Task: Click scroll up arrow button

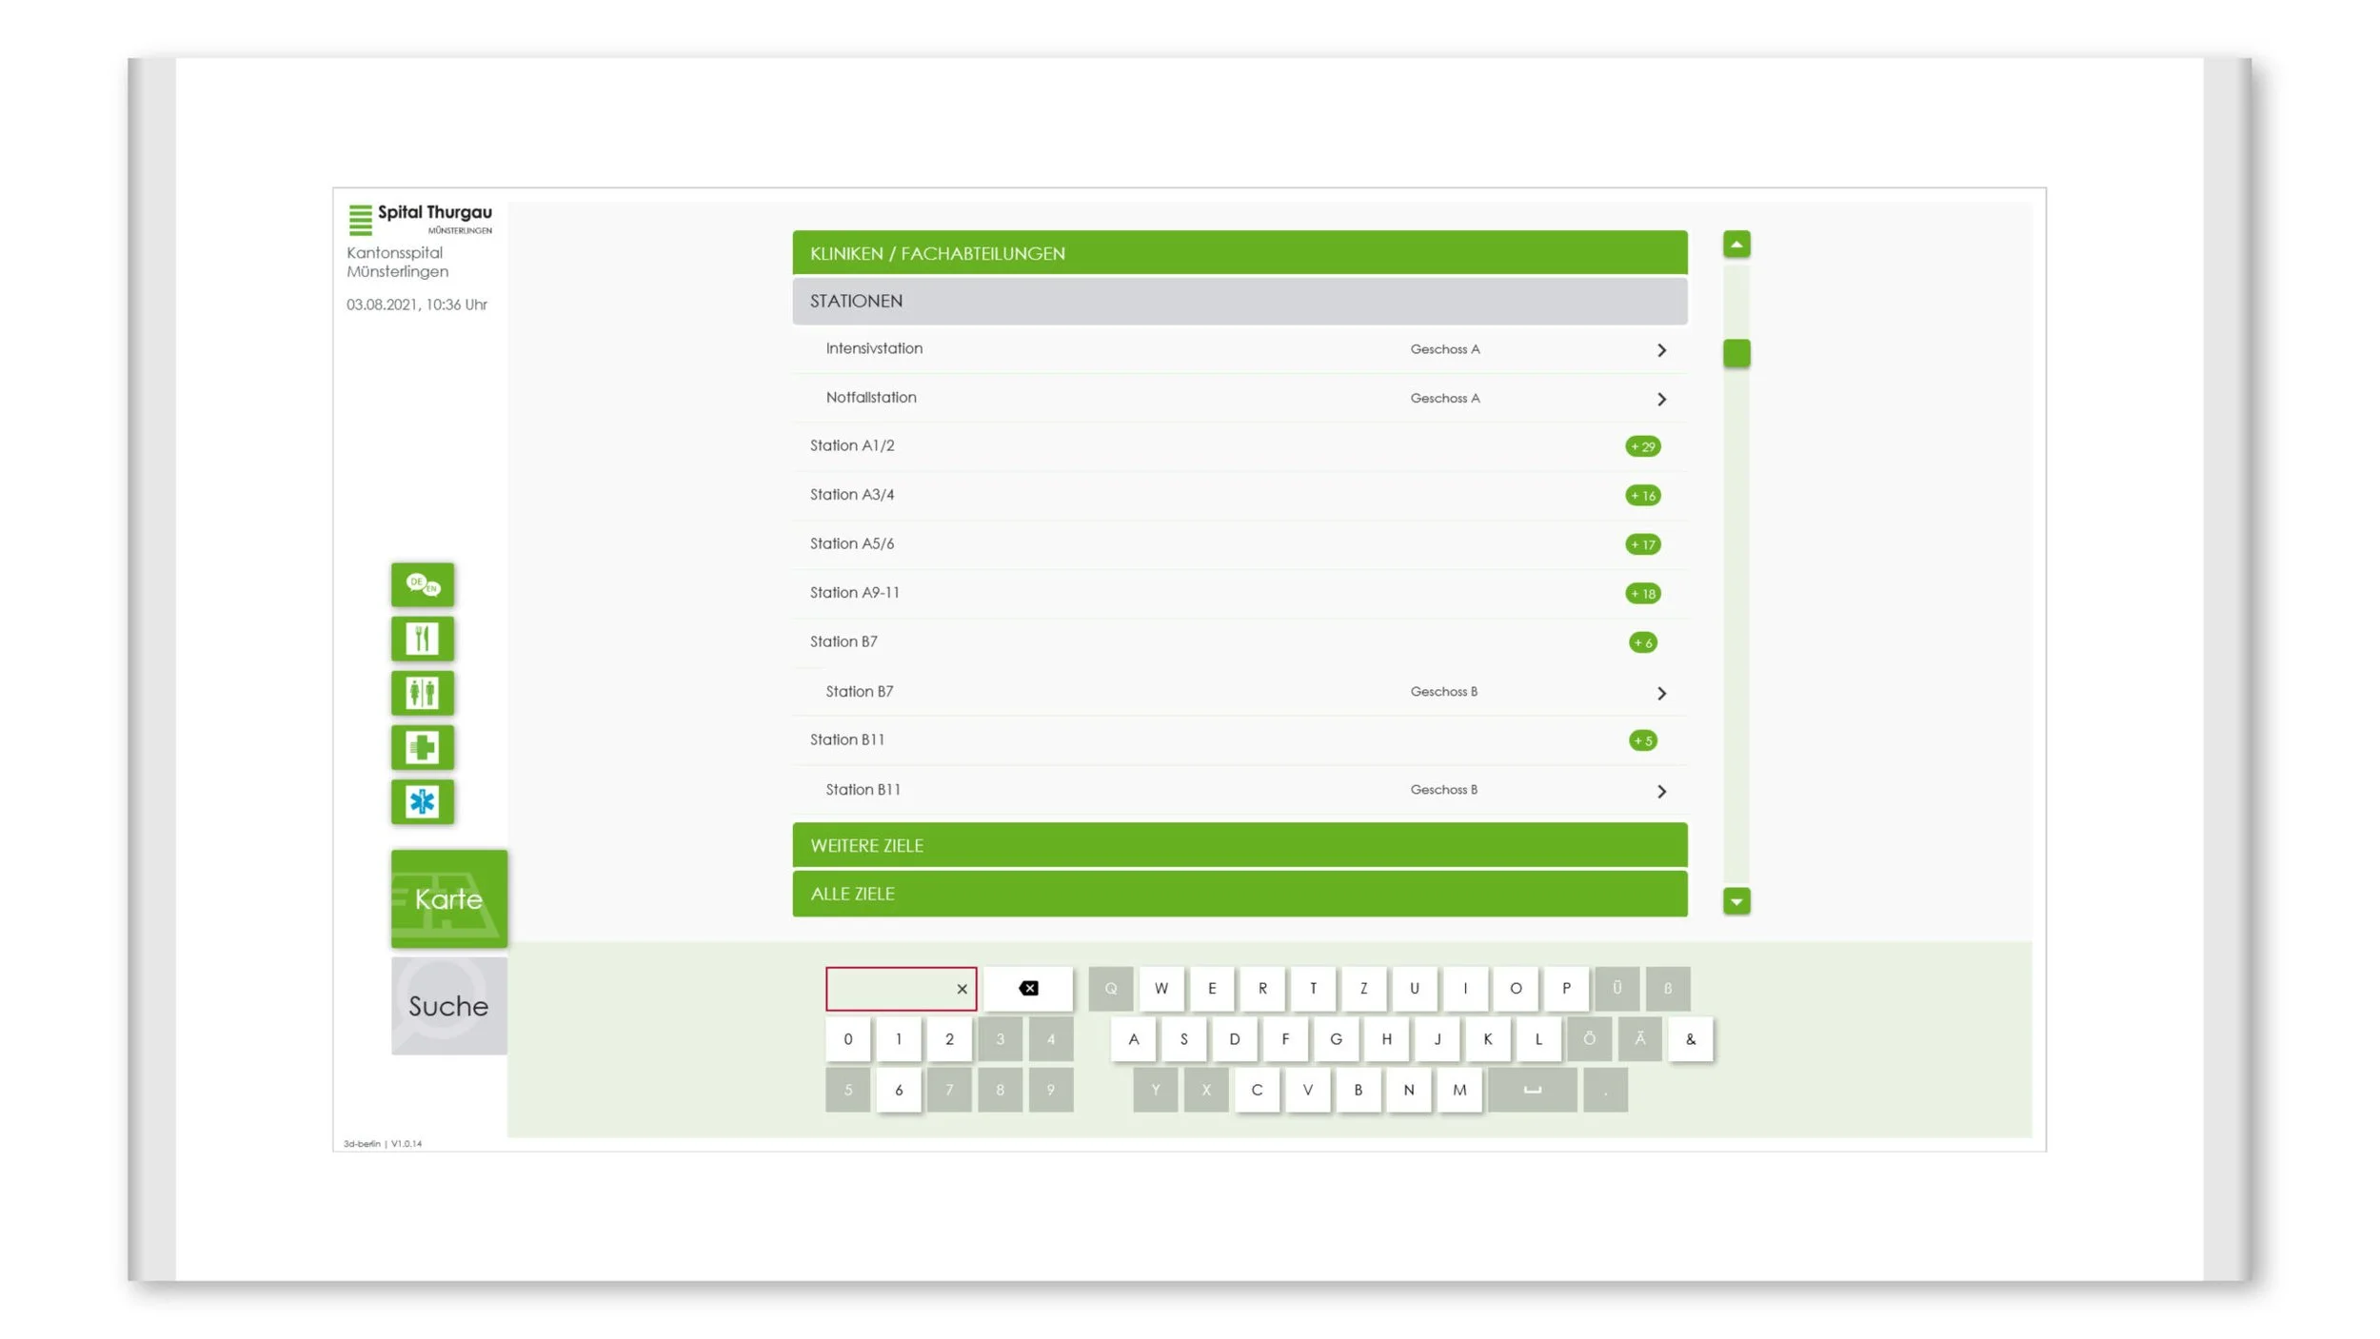Action: coord(1735,245)
